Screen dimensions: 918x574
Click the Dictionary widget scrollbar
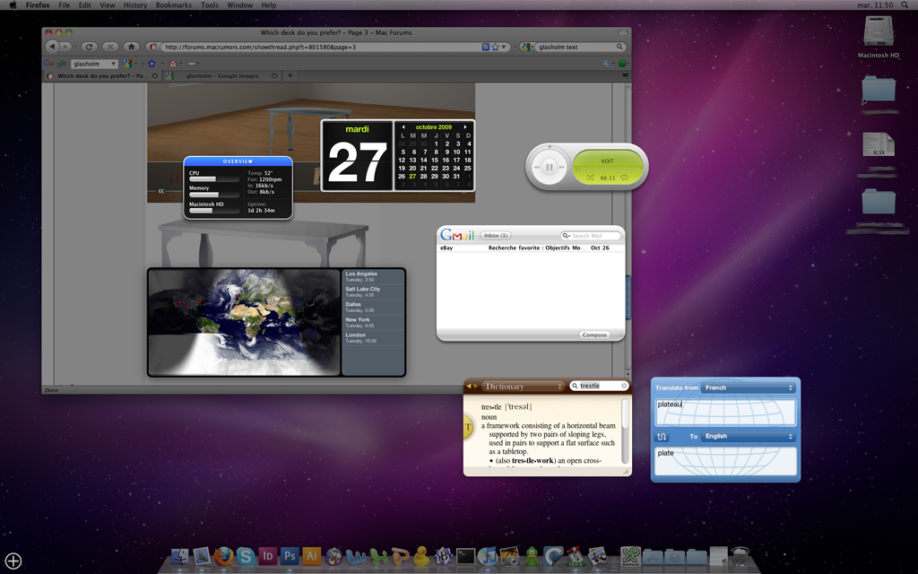625,431
